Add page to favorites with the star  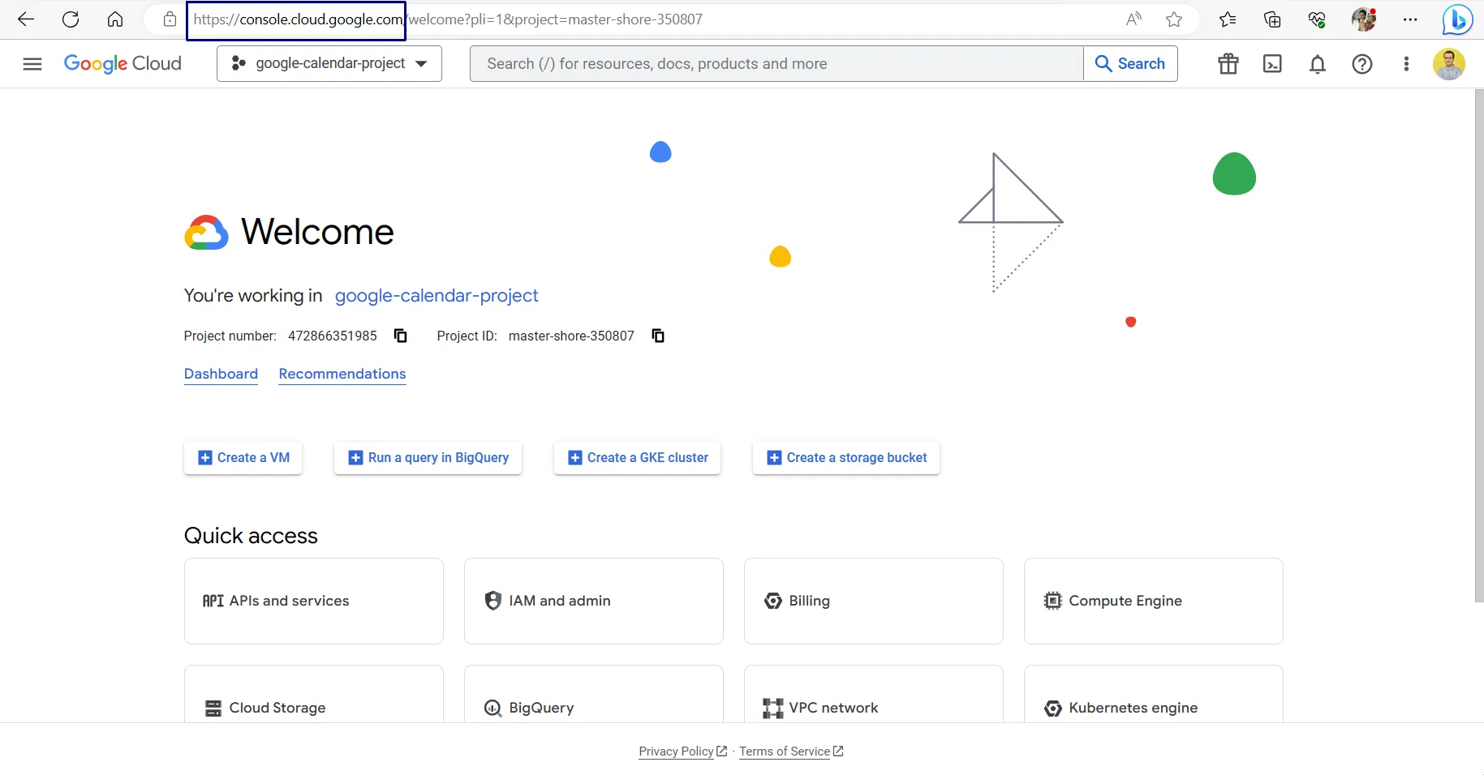[1174, 19]
